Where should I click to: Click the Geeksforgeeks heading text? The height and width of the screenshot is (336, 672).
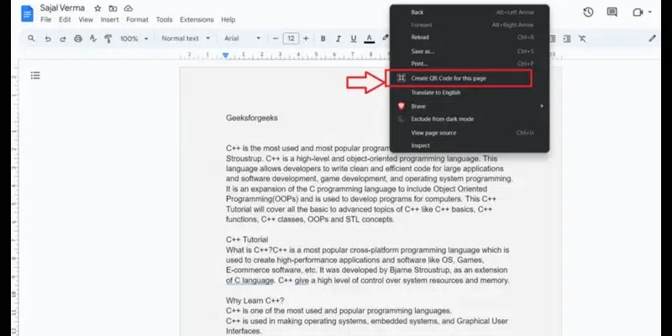pyautogui.click(x=251, y=118)
